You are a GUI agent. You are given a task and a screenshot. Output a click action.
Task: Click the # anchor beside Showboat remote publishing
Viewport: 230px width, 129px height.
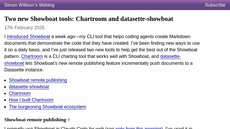point(69,120)
